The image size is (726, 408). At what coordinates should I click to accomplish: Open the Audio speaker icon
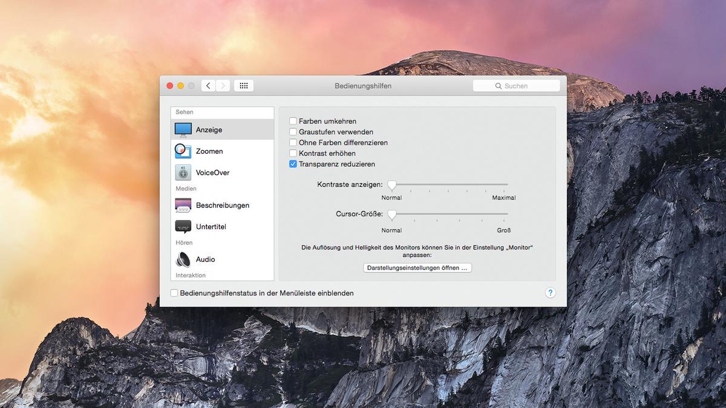point(183,259)
